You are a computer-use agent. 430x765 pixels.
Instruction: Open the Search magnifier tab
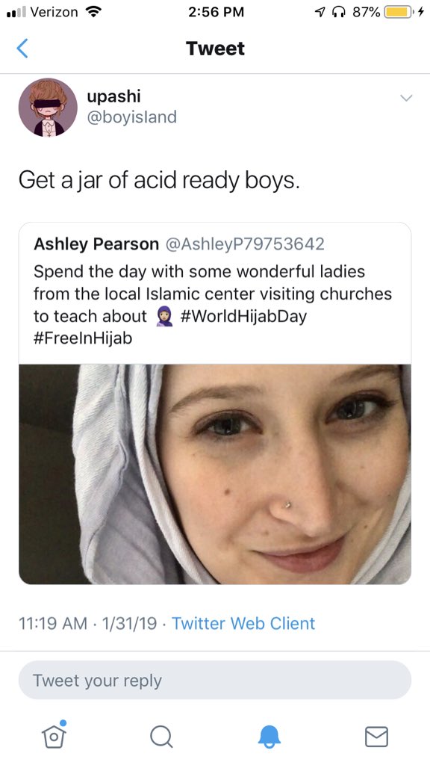tap(161, 736)
